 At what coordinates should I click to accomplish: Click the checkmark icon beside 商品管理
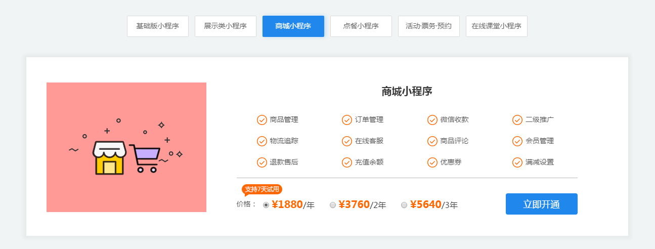tap(262, 120)
